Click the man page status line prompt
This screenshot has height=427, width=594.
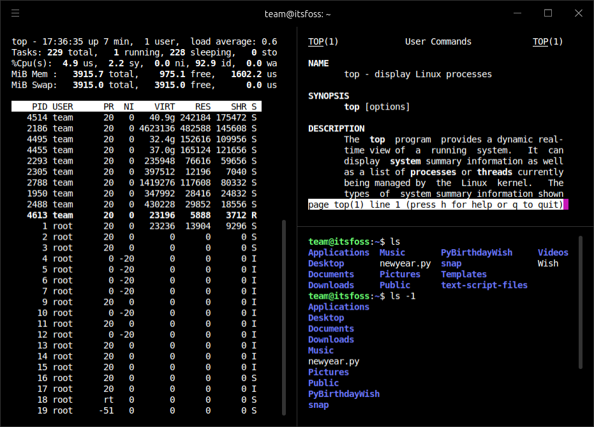[x=436, y=205]
